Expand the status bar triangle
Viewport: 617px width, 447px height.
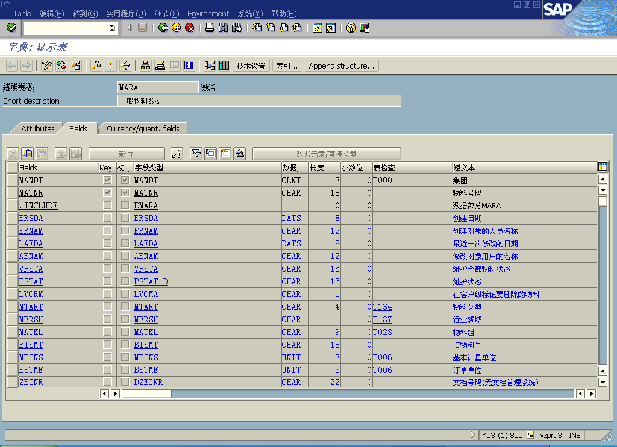(472, 435)
